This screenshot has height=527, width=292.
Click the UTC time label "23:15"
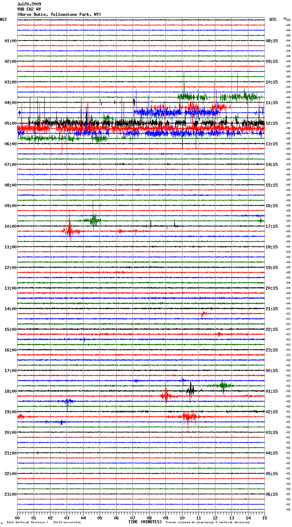[272, 350]
